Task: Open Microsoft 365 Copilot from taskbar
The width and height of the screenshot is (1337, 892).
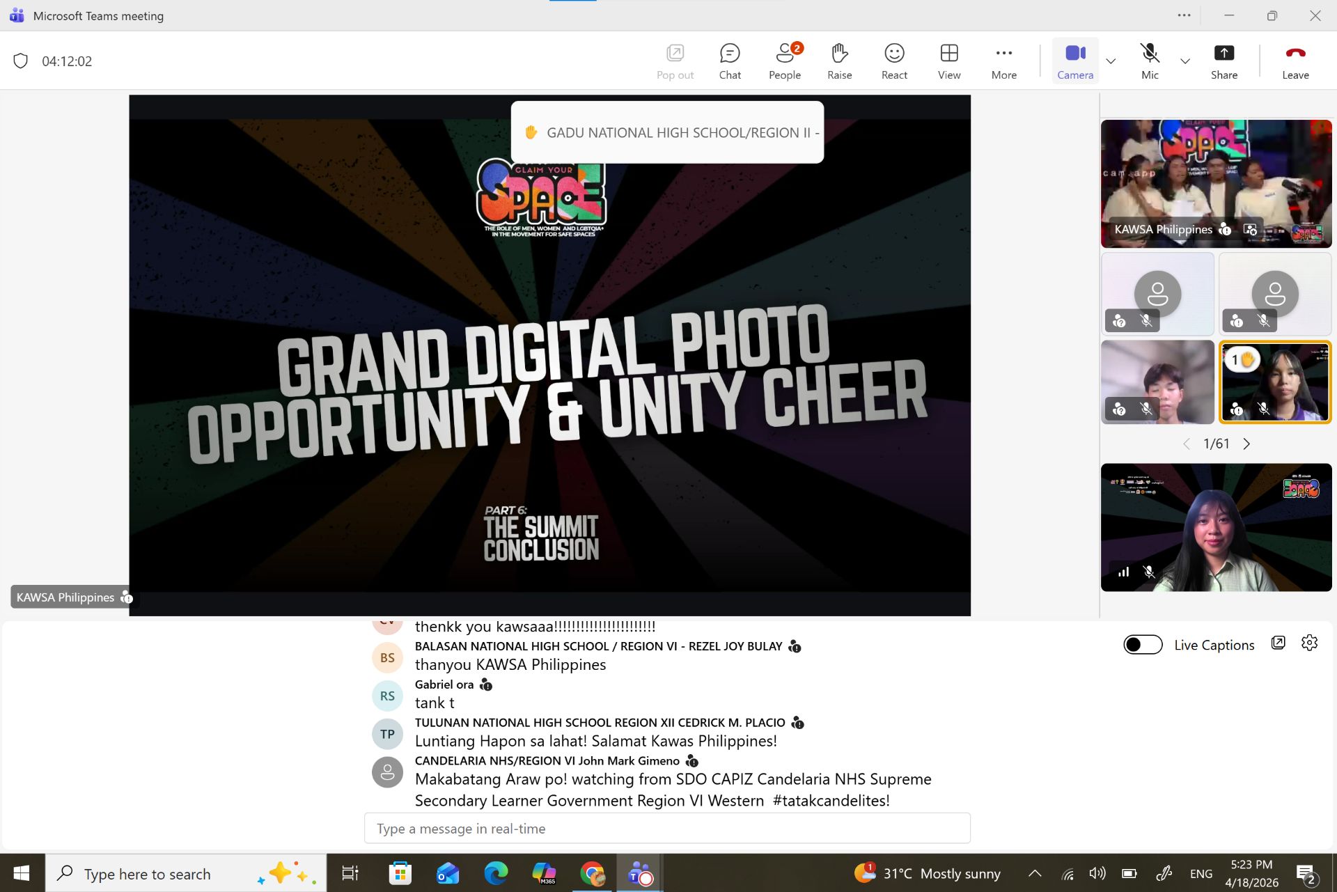Action: [x=544, y=873]
